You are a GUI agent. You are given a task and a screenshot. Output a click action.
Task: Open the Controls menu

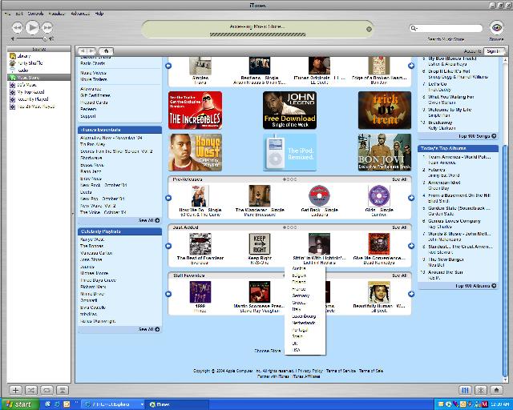[x=35, y=14]
